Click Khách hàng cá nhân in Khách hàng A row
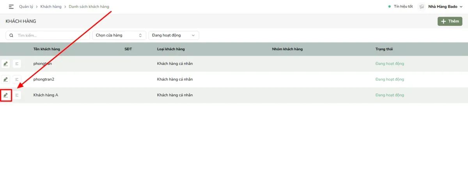 coord(175,95)
